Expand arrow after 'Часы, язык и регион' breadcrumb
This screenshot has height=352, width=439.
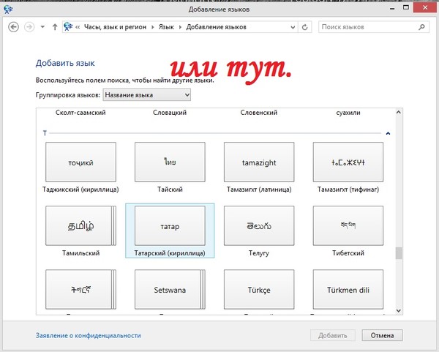[153, 27]
